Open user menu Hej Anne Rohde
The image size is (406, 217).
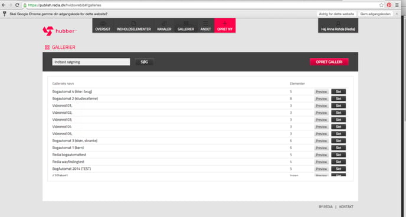click(338, 25)
